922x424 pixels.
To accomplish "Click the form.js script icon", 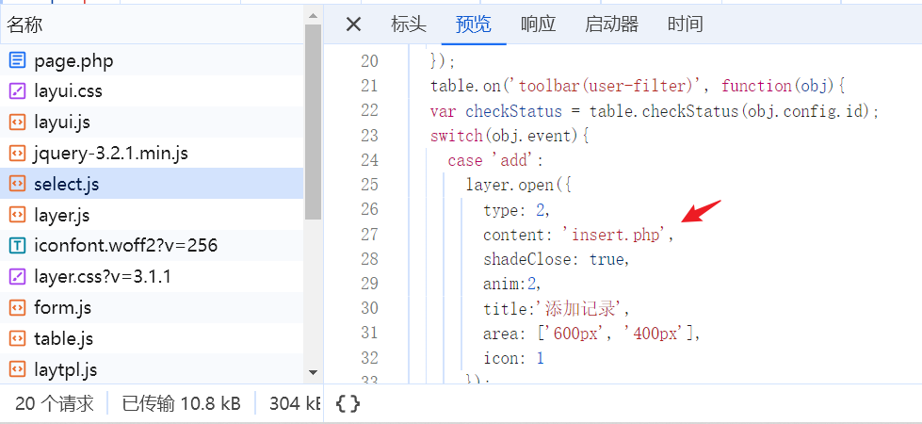I will (x=17, y=308).
